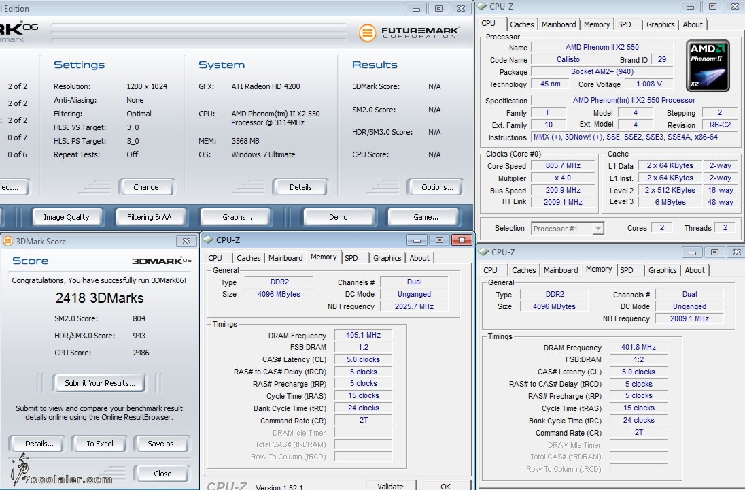Select Memory tab in top-right CPU-Z window
Viewport: 745px width, 490px height.
coord(596,24)
